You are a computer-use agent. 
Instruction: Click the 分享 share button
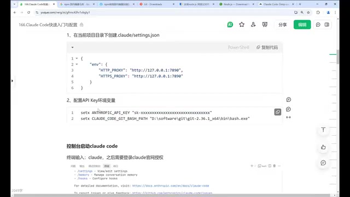[x=282, y=25]
